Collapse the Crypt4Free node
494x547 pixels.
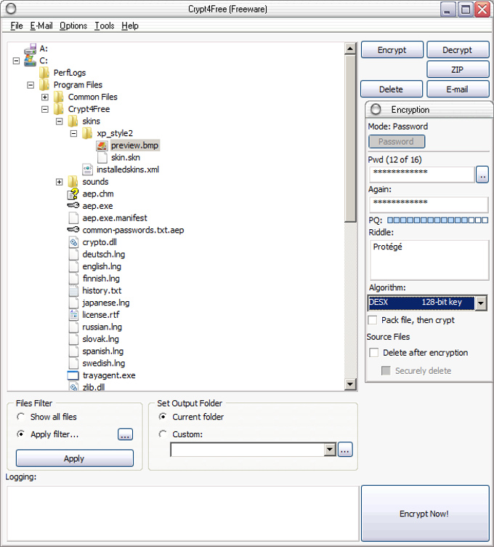tap(45, 109)
